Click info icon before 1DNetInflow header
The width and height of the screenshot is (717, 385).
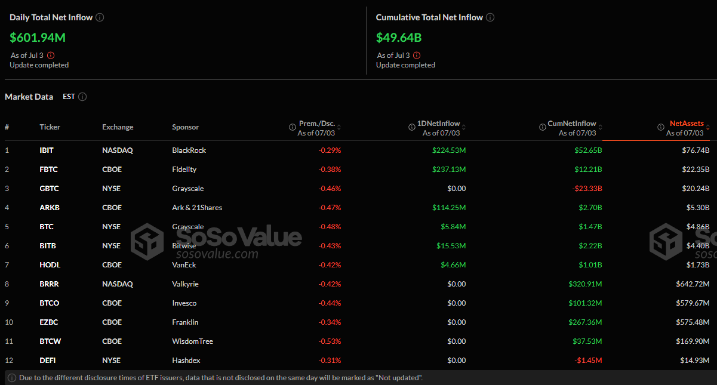(x=412, y=127)
